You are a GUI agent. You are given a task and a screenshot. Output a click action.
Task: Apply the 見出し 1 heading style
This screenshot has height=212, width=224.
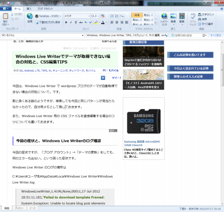pos(148,15)
